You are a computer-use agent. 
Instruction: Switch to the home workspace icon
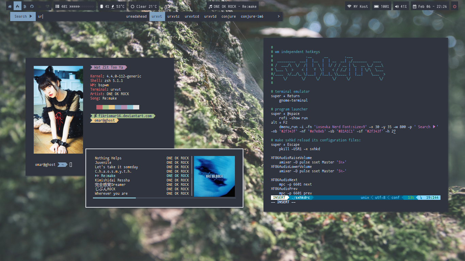pyautogui.click(x=10, y=6)
